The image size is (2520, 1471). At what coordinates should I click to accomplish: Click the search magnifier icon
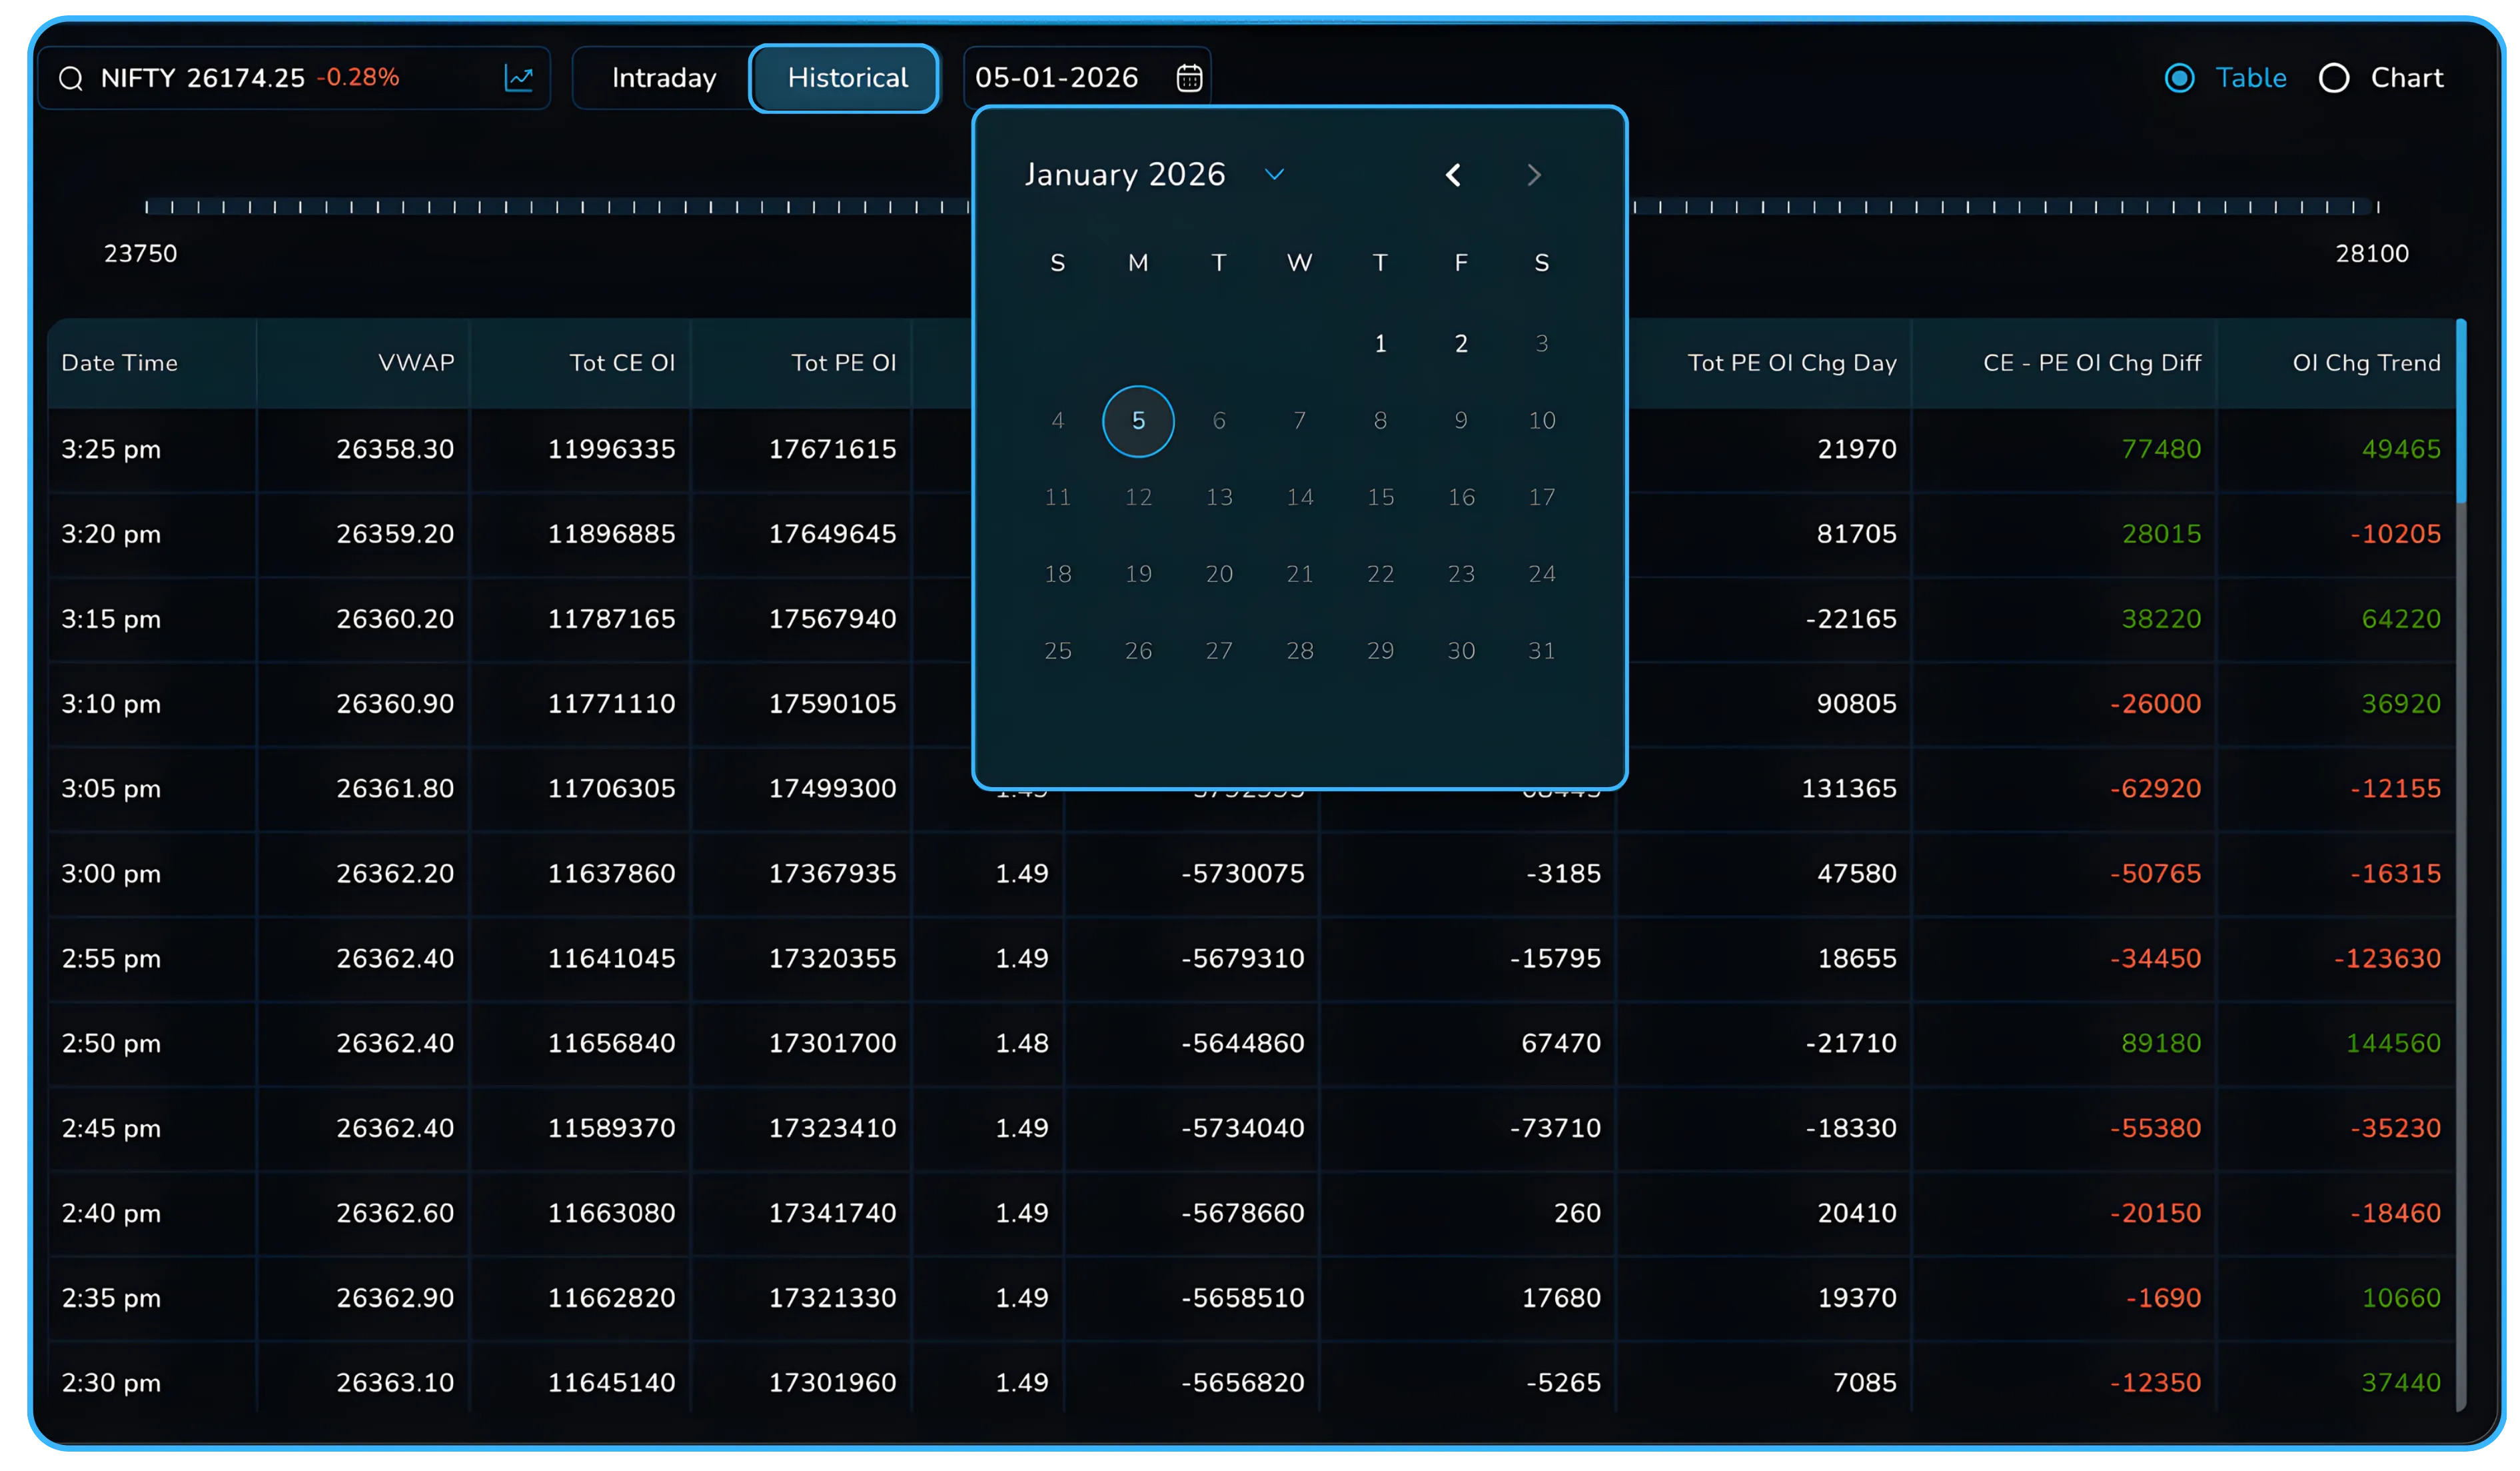pyautogui.click(x=71, y=79)
